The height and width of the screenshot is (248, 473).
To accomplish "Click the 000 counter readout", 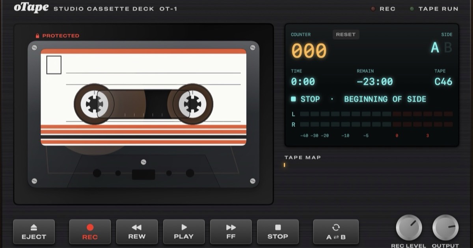I will (x=309, y=51).
